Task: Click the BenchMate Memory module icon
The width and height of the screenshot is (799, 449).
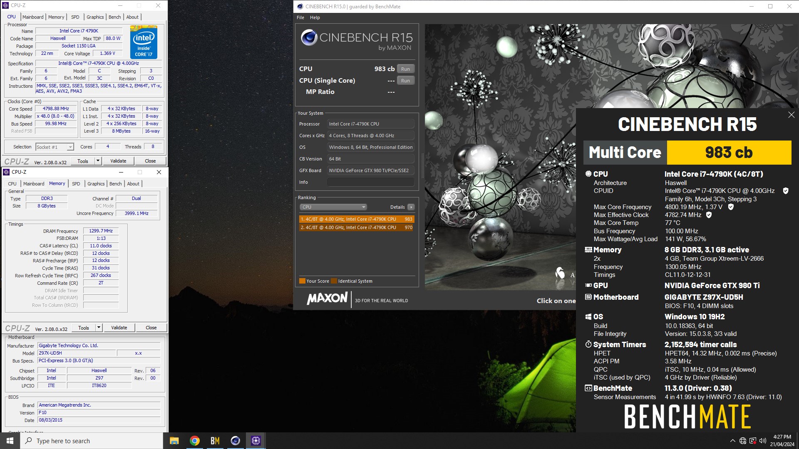Action: [x=588, y=250]
